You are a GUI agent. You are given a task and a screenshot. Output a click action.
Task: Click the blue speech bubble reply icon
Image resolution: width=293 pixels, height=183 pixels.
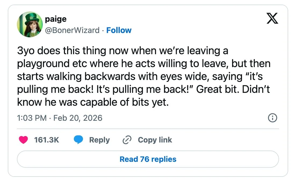[x=78, y=140]
